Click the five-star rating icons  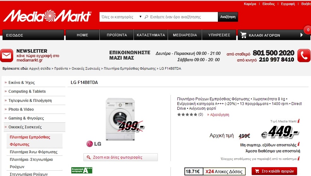pyautogui.click(x=187, y=114)
